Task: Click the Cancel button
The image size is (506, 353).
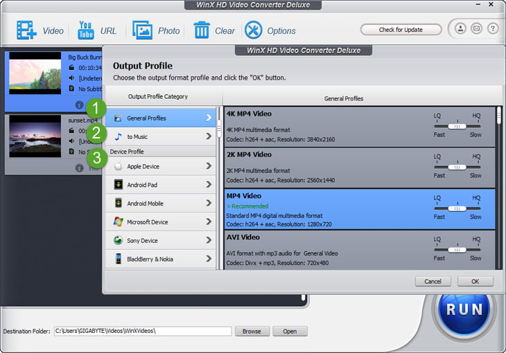Action: [x=433, y=282]
